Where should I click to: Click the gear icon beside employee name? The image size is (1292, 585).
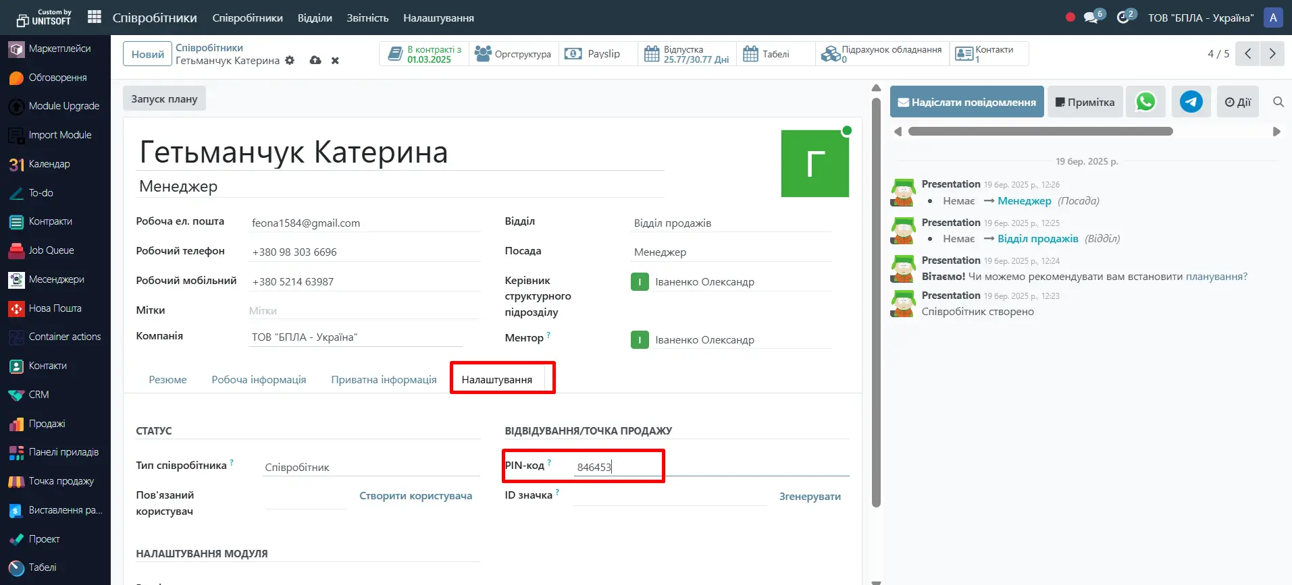tap(290, 60)
